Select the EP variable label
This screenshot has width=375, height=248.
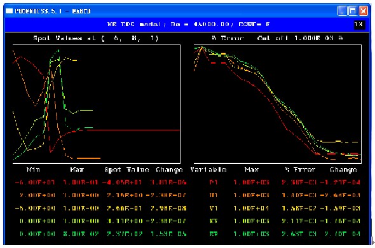coord(214,233)
